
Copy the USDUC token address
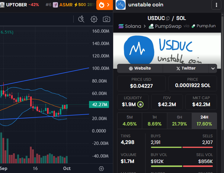coord(168,18)
